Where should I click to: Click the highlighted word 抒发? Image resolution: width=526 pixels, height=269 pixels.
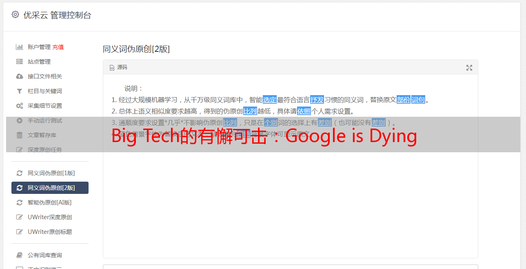tap(317, 100)
